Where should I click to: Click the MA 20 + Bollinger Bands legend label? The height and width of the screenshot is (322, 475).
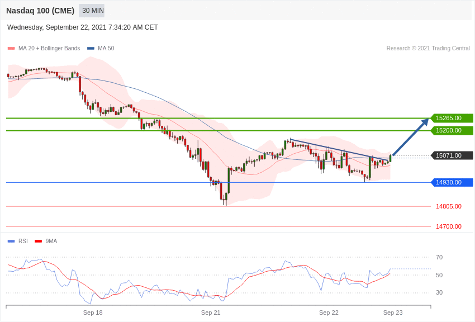tap(49, 48)
